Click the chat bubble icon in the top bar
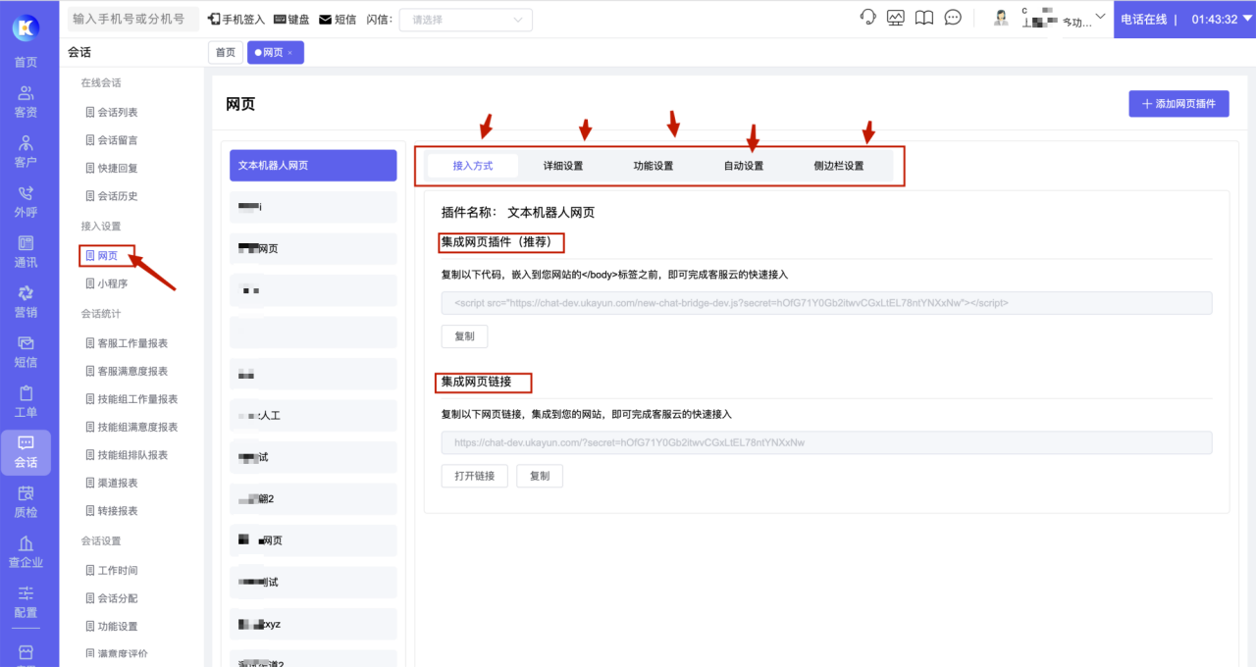Screen dimensions: 1256x667 point(952,18)
